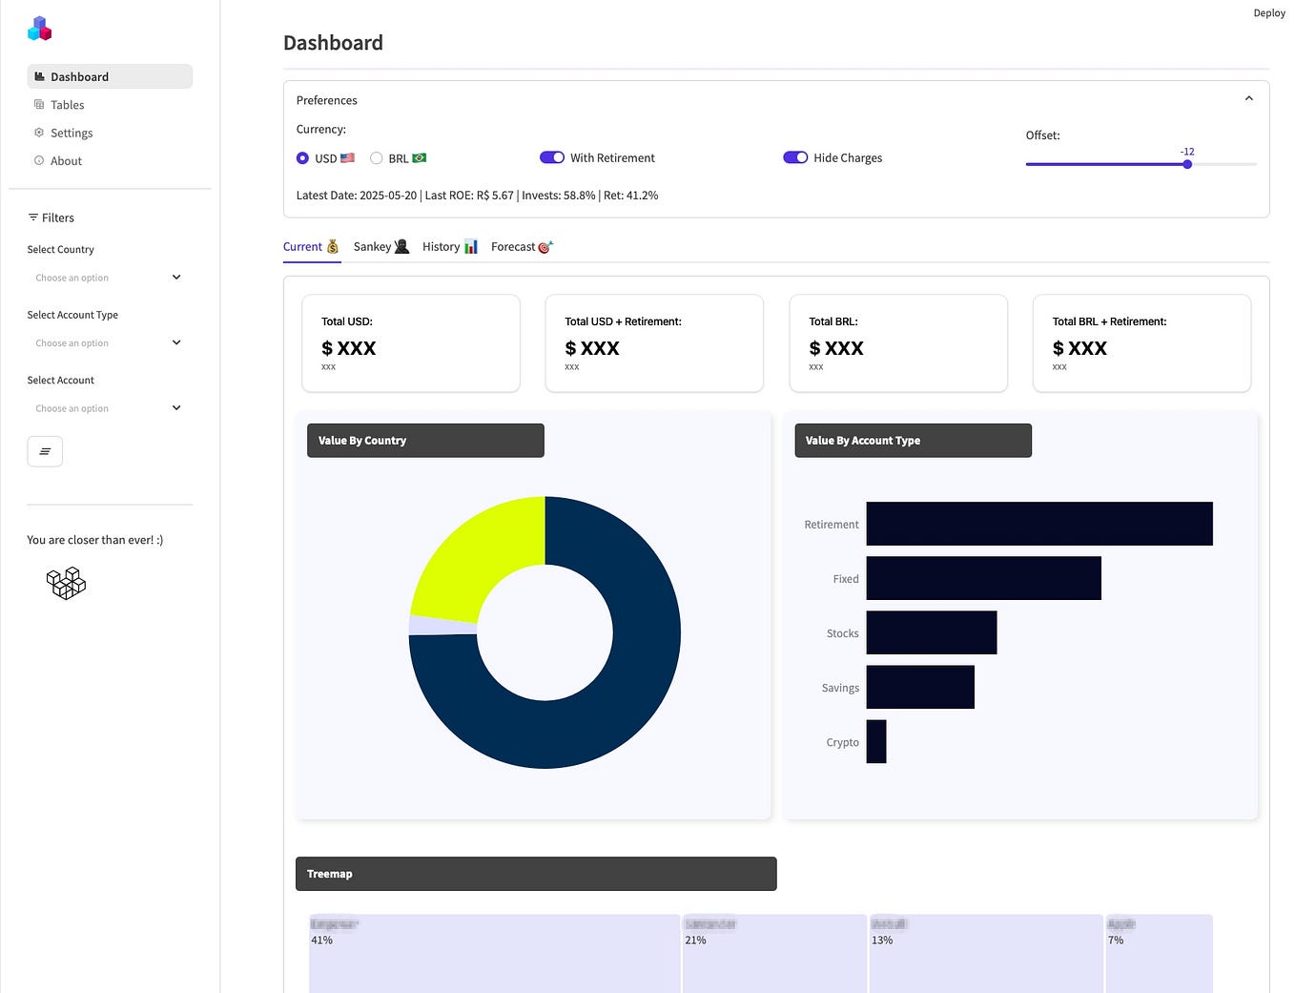Select Tables in the sidebar
Screen dimensions: 1295x993
pos(67,105)
